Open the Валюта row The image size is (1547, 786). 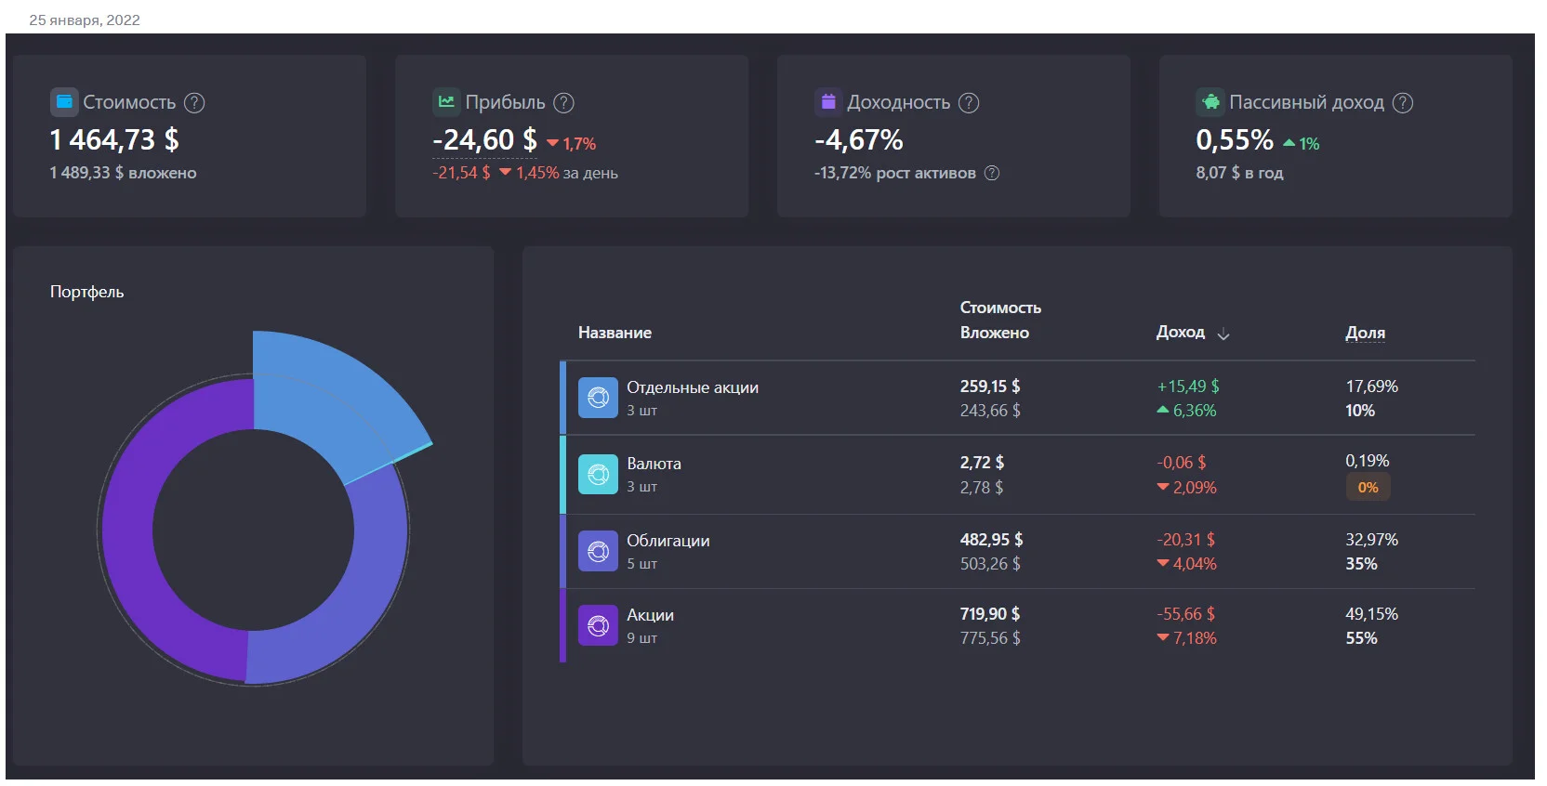1017,475
